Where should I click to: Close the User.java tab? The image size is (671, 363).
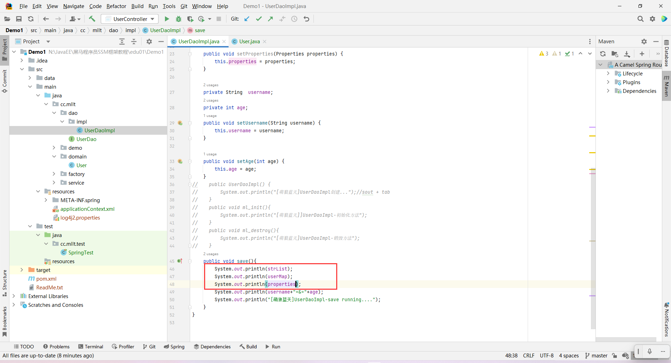click(x=265, y=42)
